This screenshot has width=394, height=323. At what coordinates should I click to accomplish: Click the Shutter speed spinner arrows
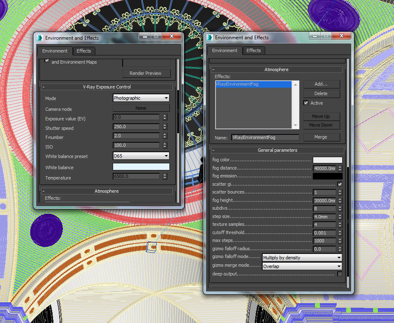point(165,127)
